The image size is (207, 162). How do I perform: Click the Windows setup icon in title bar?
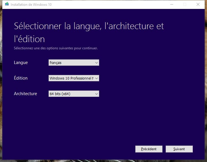(7, 4)
